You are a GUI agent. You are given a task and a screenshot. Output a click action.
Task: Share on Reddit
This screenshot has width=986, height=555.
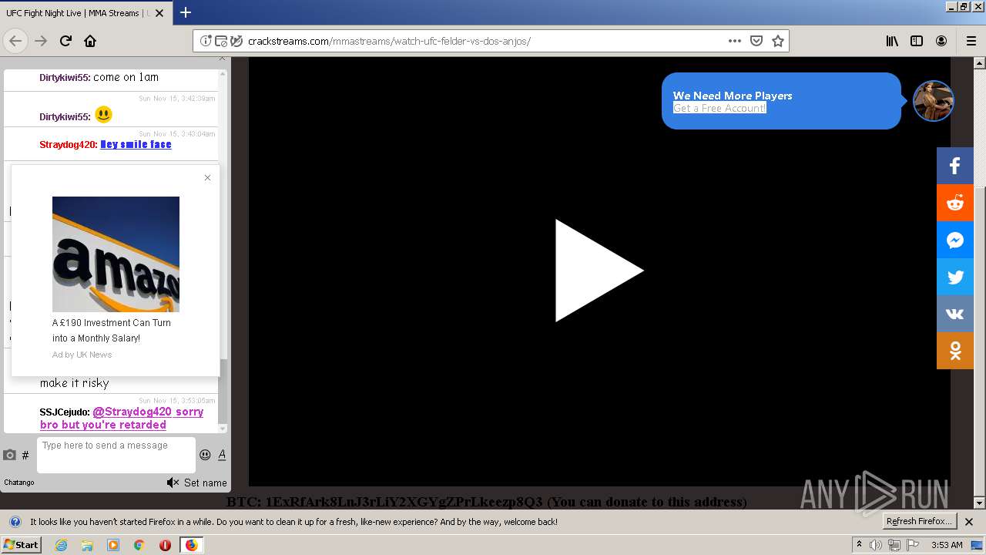click(x=955, y=203)
